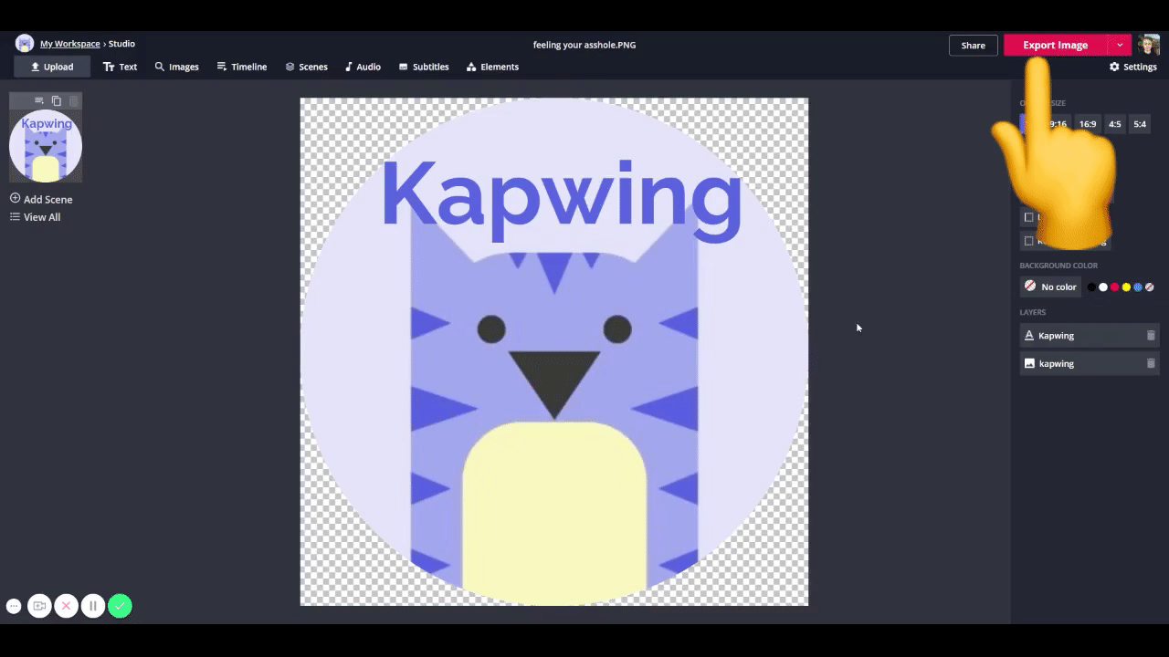Expand the Export Image dropdown arrow

click(1120, 45)
